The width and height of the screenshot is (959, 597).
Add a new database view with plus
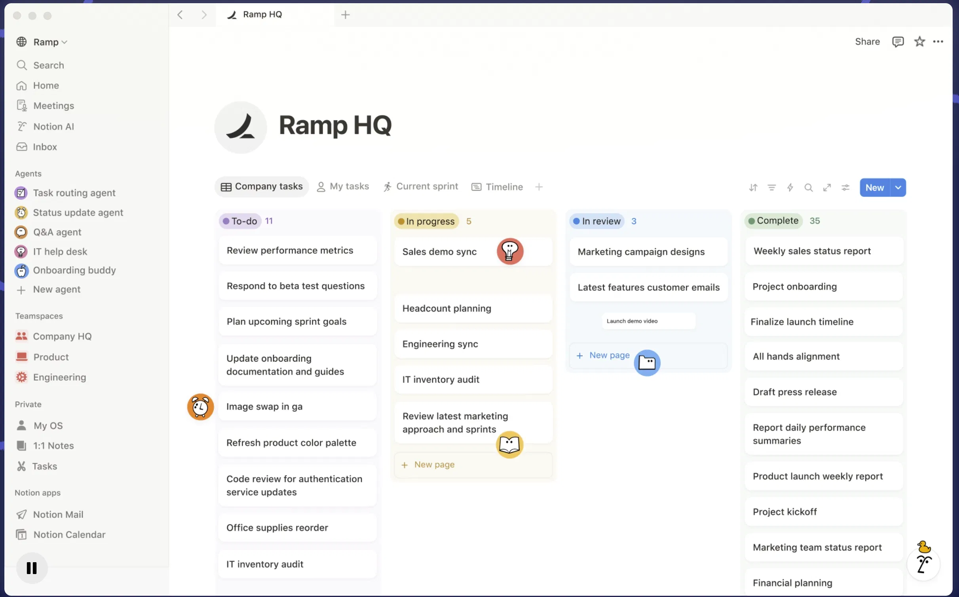pos(539,187)
